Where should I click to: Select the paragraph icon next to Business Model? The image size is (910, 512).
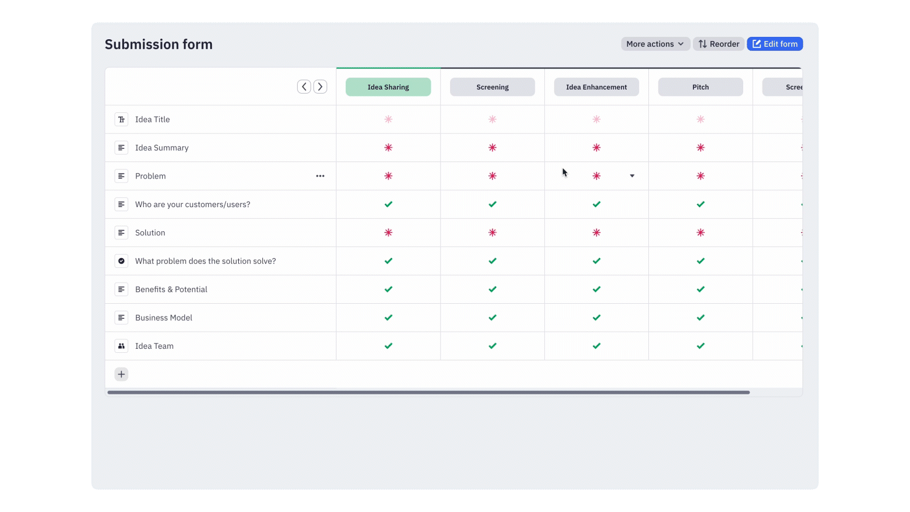tap(121, 317)
